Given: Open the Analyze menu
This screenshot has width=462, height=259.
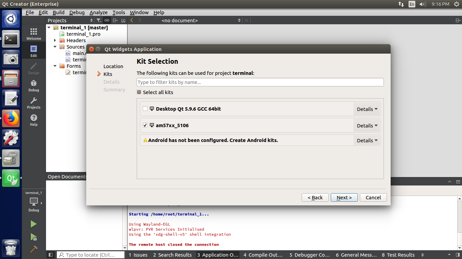Looking at the screenshot, I should click(98, 12).
